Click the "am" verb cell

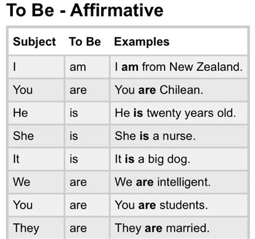click(87, 67)
